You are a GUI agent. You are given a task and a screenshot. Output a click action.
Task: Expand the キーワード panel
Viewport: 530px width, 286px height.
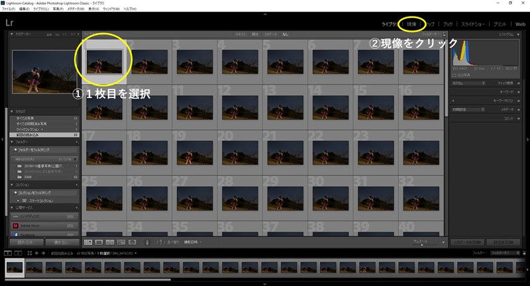(518, 92)
